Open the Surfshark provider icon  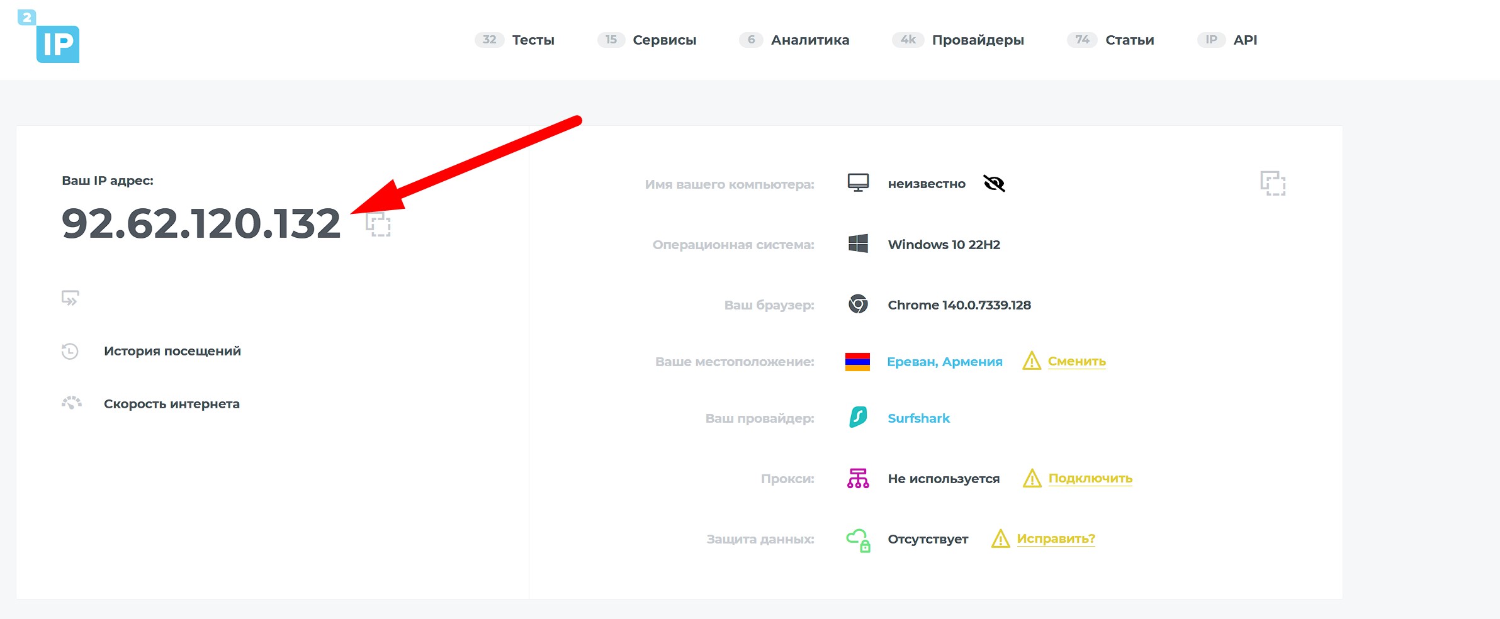click(858, 417)
